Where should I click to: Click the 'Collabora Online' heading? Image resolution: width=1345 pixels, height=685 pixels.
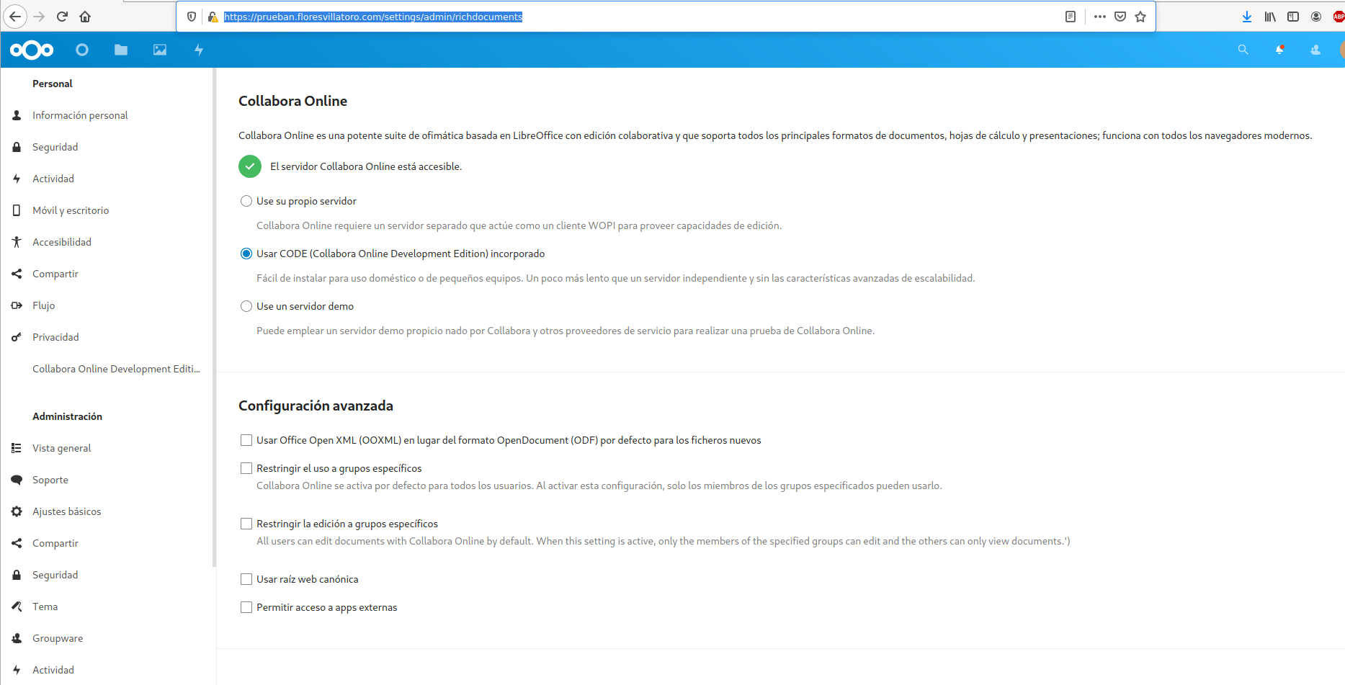[292, 101]
